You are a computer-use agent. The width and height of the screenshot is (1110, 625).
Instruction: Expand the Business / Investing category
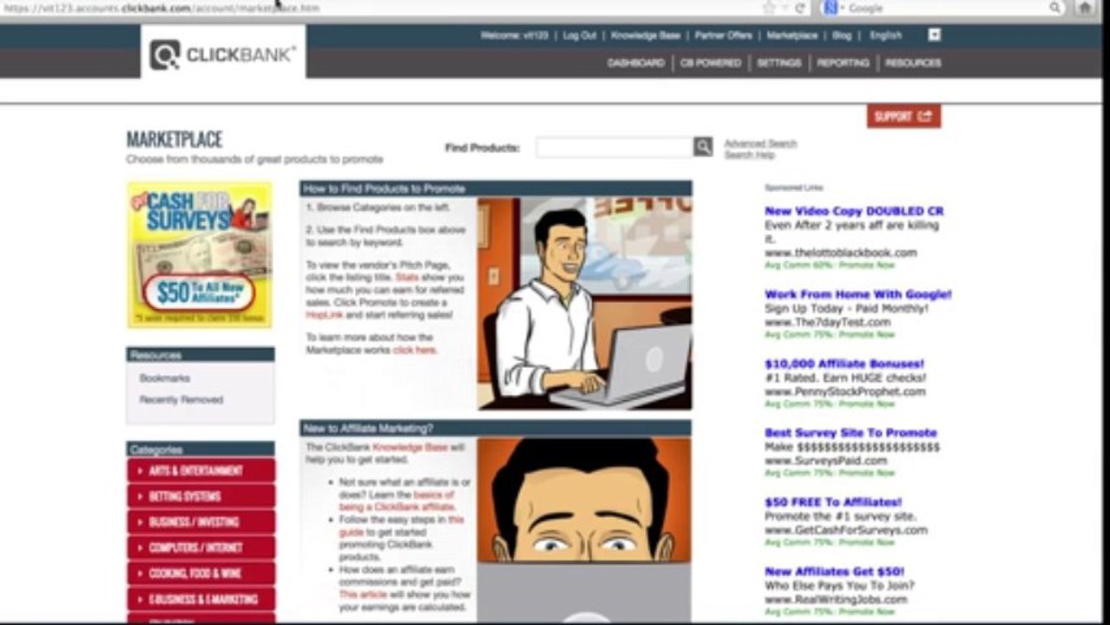click(x=200, y=522)
